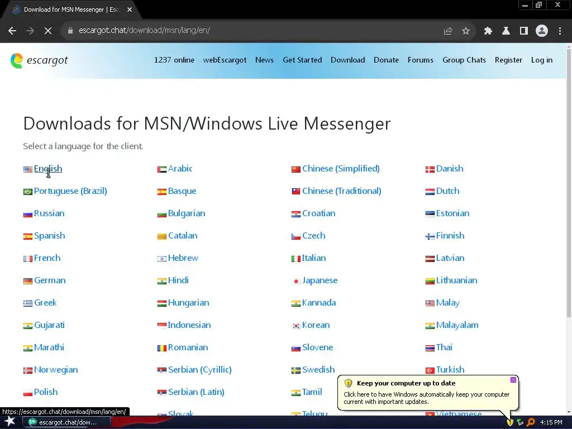This screenshot has height=429, width=572.
Task: Click the Catalan flag icon
Action: (x=161, y=236)
